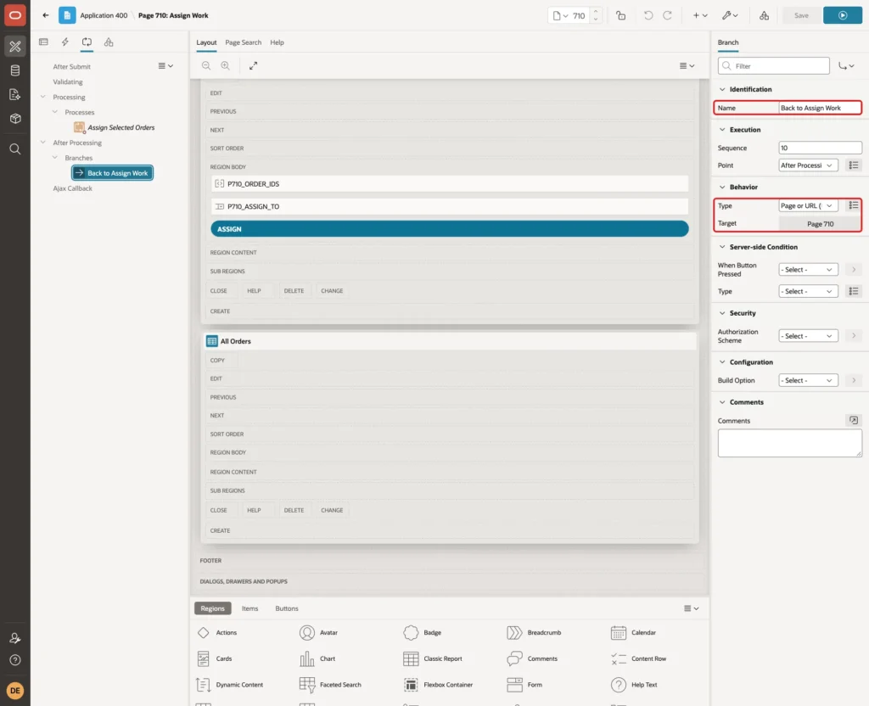The height and width of the screenshot is (706, 869).
Task: Open the DE user account avatar
Action: 15,691
